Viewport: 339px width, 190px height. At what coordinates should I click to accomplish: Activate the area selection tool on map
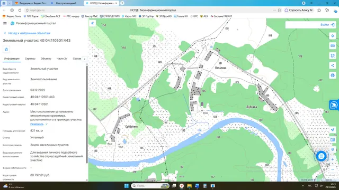pos(333,55)
